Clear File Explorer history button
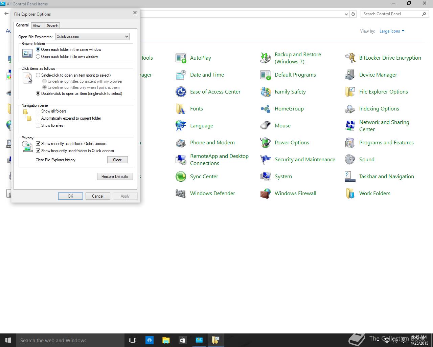Image resolution: width=433 pixels, height=347 pixels. tap(117, 160)
